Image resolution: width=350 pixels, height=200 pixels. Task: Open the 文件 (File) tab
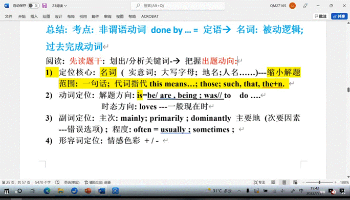point(9,16)
